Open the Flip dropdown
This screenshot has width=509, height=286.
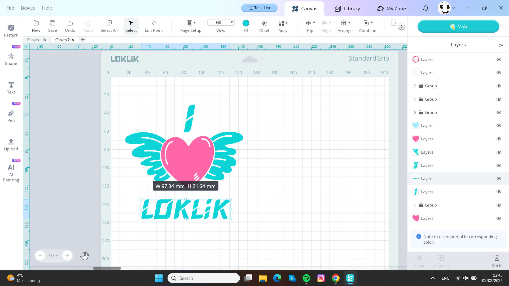pos(310,26)
